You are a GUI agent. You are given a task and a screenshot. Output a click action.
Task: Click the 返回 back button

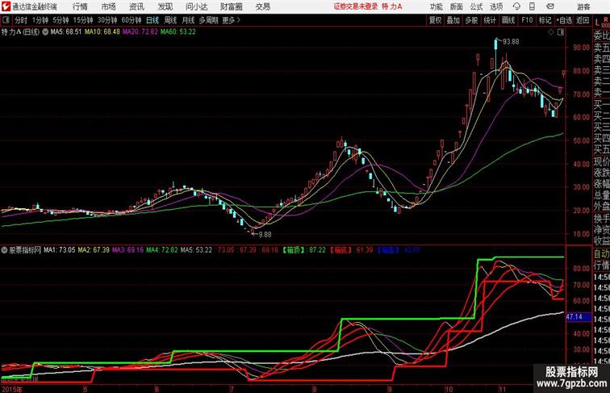(583, 20)
